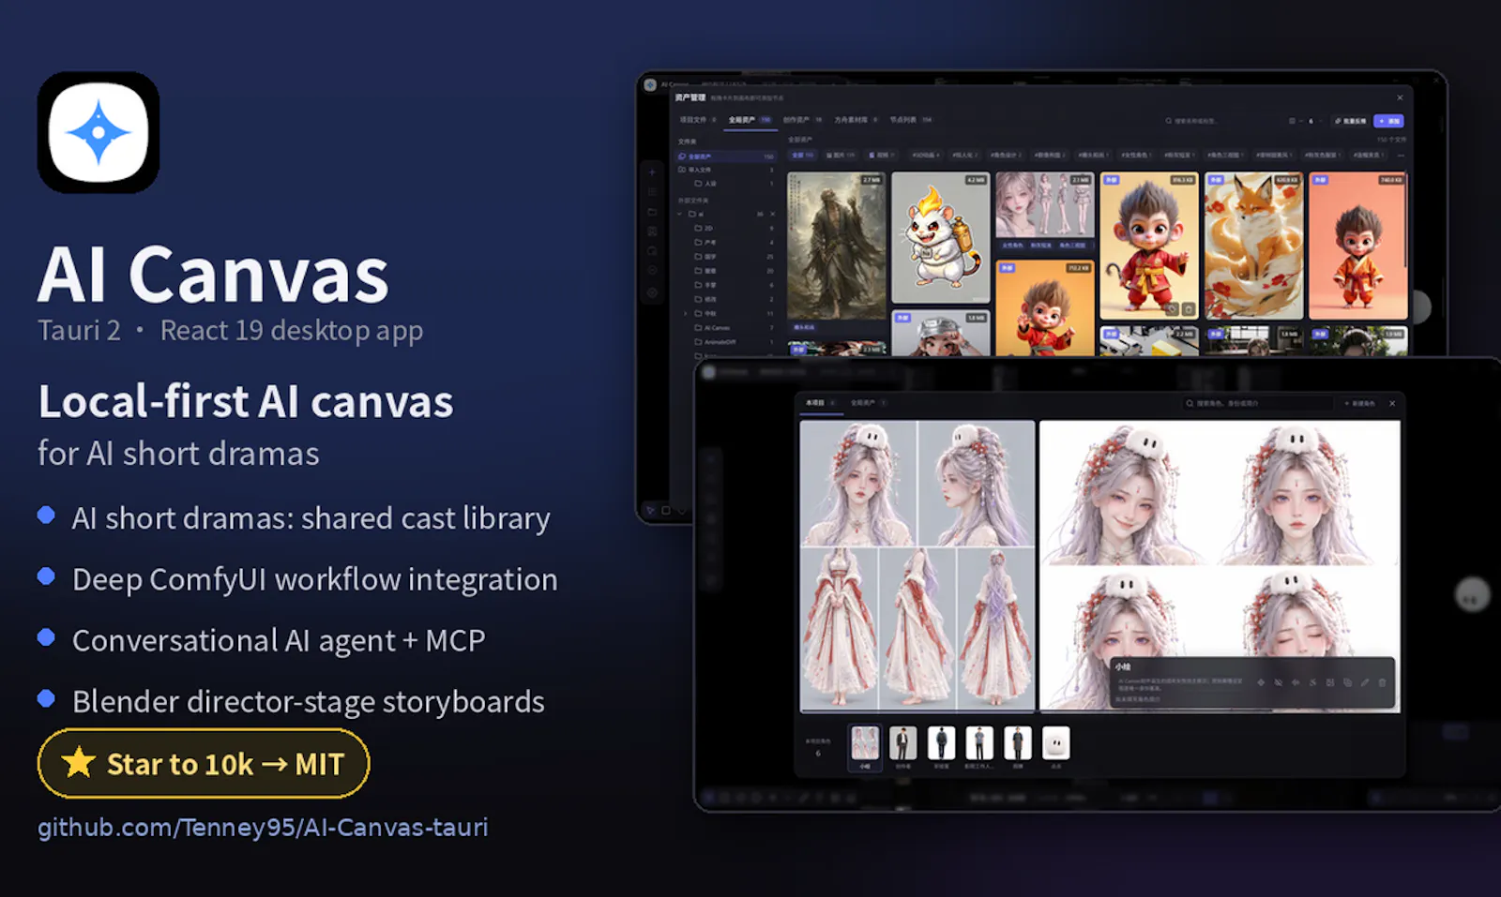Toggle the crossed-eye hide icon in the character popup

[1278, 682]
